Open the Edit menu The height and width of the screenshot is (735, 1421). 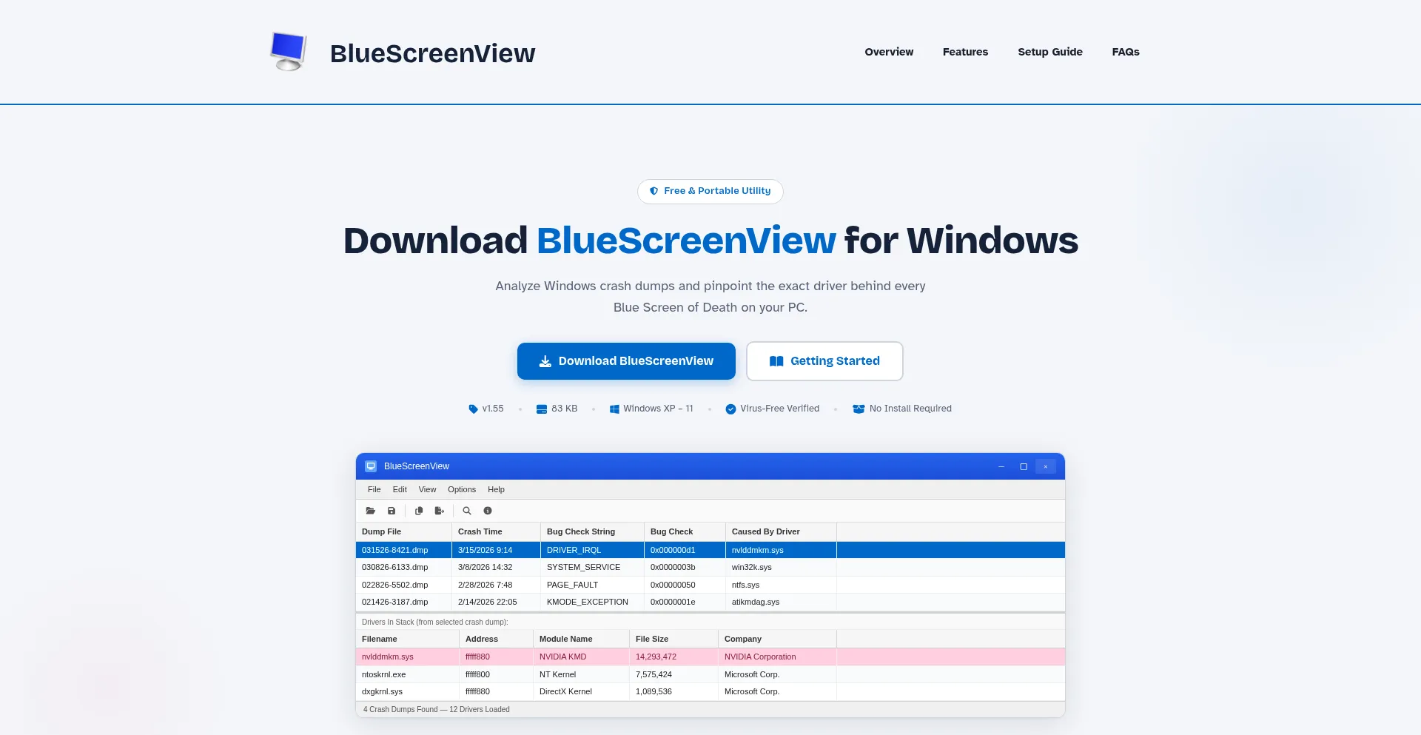400,489
